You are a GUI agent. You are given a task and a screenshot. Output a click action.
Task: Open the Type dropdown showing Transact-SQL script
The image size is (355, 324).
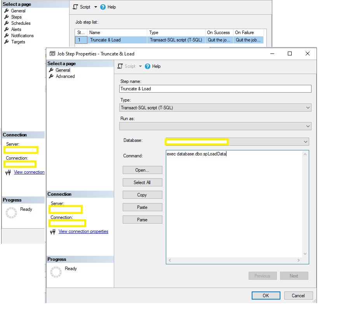coord(308,107)
